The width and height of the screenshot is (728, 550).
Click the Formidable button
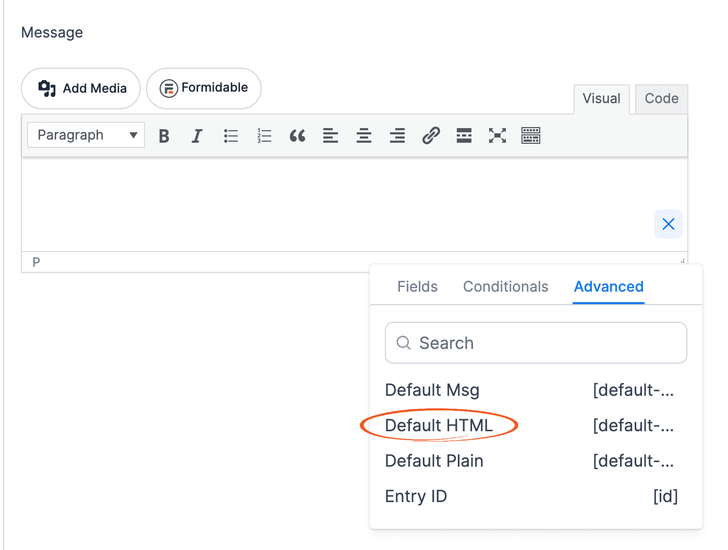[x=204, y=89]
